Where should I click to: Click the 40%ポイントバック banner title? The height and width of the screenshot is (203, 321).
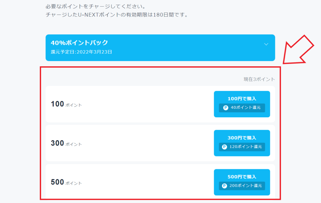tap(79, 43)
